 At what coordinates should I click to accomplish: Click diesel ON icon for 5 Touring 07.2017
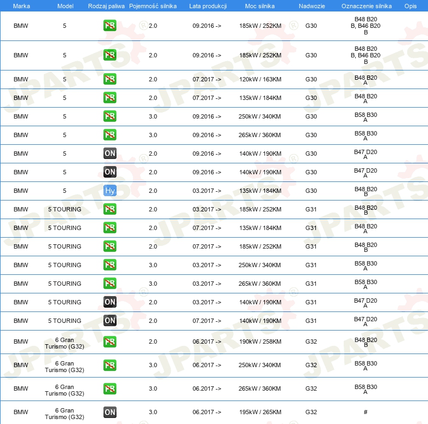pos(109,321)
